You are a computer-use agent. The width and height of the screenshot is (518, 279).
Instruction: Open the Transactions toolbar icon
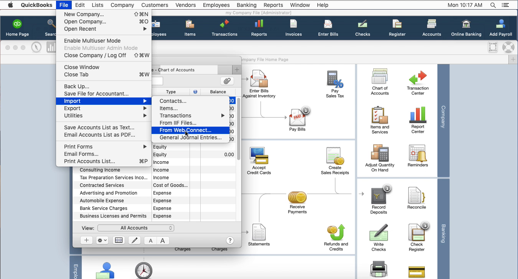(x=224, y=28)
